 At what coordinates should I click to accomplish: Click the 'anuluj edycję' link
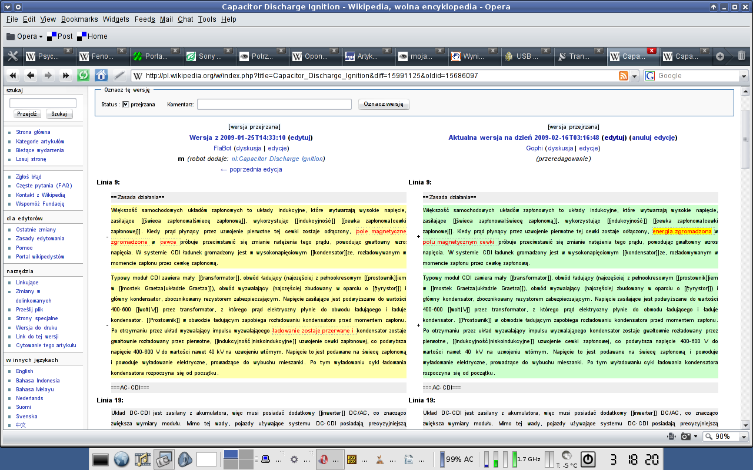[653, 137]
